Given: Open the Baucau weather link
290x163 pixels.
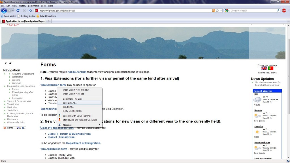Looking at the screenshot, I should (x=258, y=110).
